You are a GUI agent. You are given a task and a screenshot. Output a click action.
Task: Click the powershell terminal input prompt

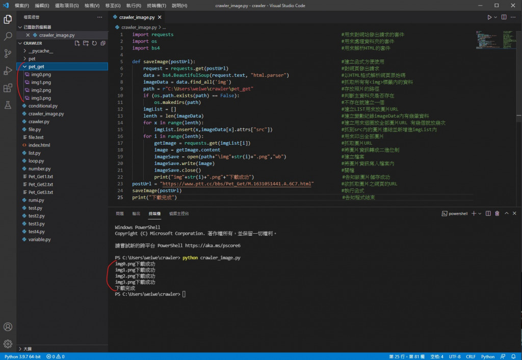[184, 294]
